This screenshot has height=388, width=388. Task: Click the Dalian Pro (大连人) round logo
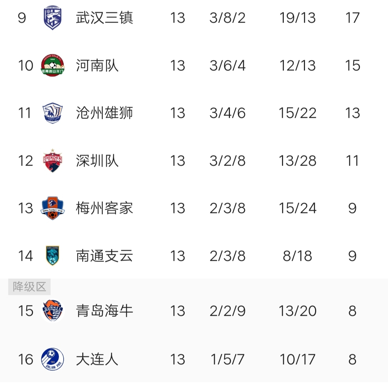pyautogui.click(x=52, y=359)
